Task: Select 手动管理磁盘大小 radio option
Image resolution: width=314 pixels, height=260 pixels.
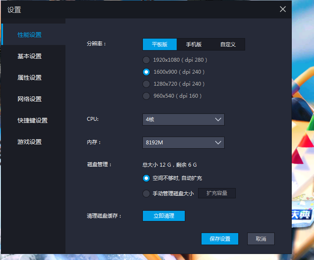Action: [x=146, y=194]
